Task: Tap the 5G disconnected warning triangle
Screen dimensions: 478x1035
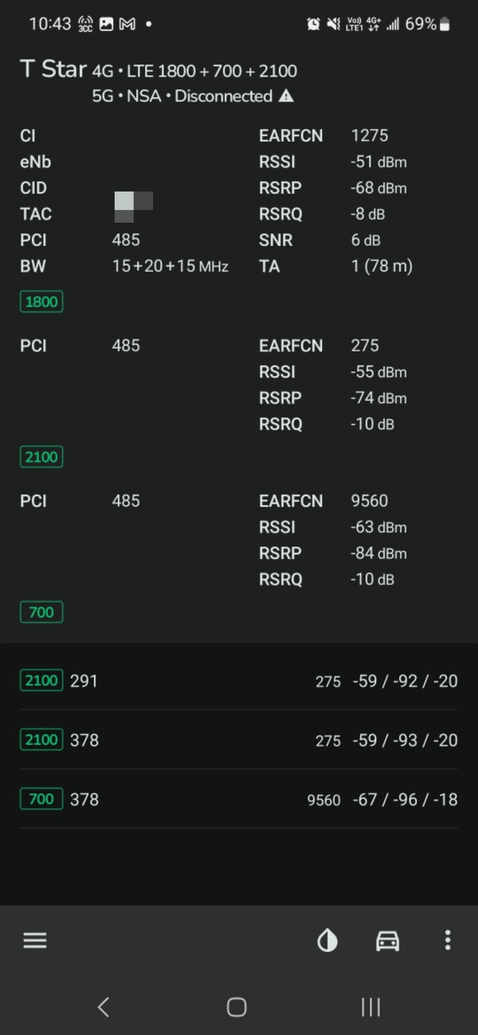Action: pyautogui.click(x=286, y=96)
